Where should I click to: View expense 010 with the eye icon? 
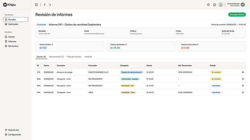243,72
